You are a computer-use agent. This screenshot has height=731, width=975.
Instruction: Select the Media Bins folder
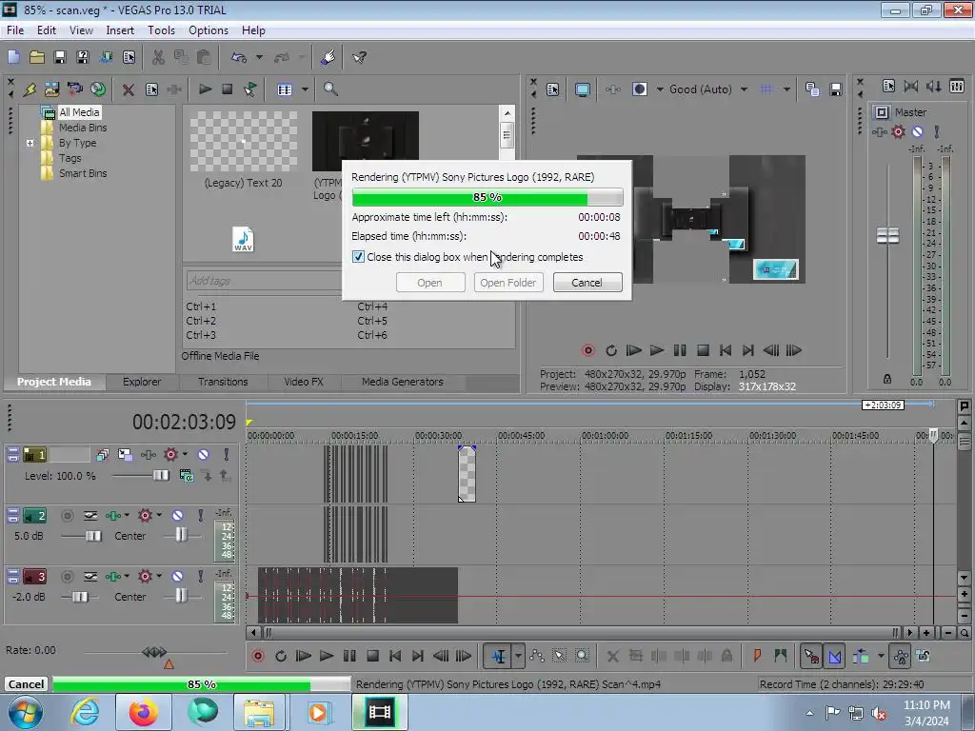click(x=83, y=128)
